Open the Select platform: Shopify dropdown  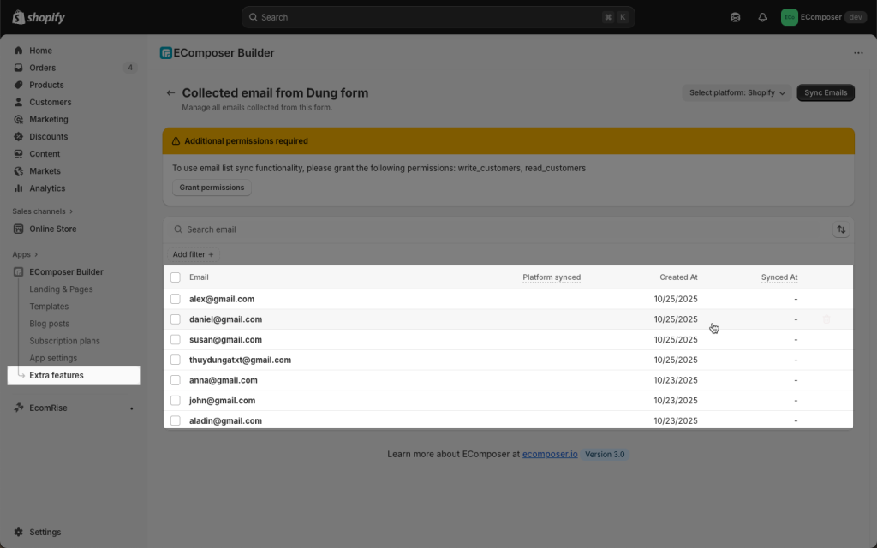coord(737,92)
